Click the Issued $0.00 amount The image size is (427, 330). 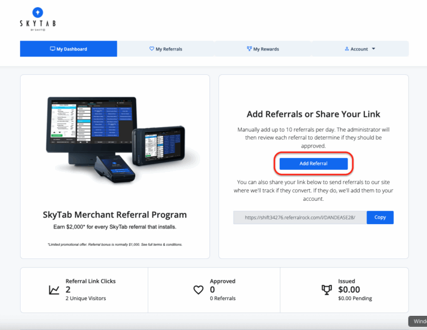(349, 290)
